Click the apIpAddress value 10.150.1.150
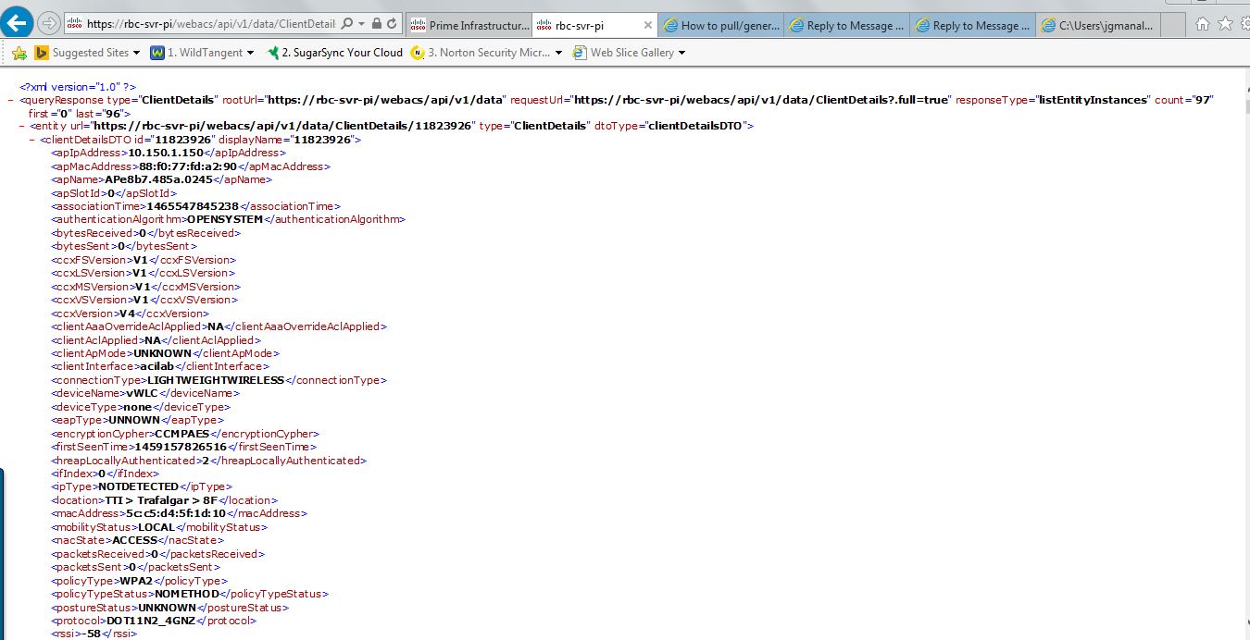Screen dimensions: 1250x640 click(x=166, y=153)
